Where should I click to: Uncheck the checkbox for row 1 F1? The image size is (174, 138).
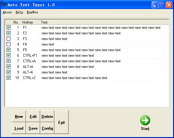pyautogui.click(x=9, y=27)
